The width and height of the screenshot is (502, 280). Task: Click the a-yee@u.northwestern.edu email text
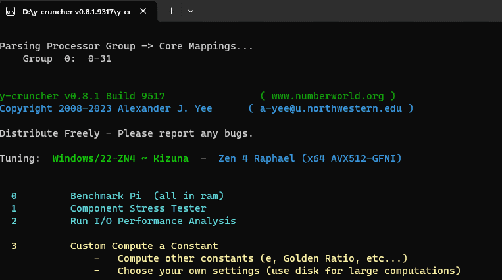[x=330, y=108]
